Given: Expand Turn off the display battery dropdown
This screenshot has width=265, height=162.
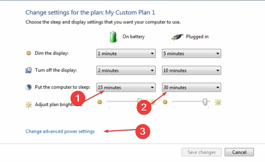Looking at the screenshot, I should (x=126, y=70).
